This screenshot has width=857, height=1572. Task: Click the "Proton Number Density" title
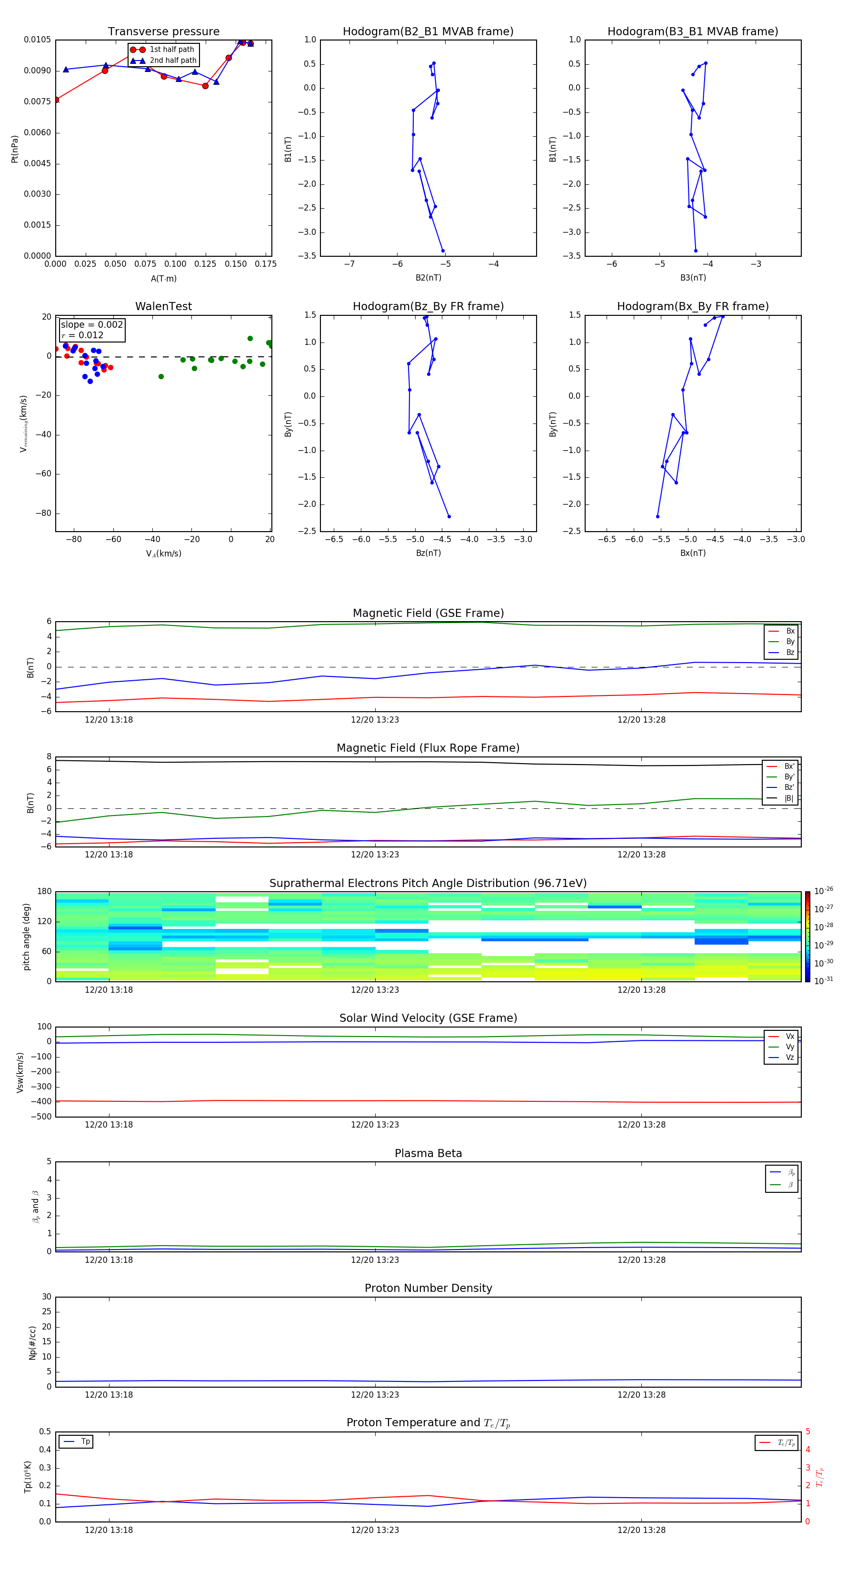coord(428,1289)
